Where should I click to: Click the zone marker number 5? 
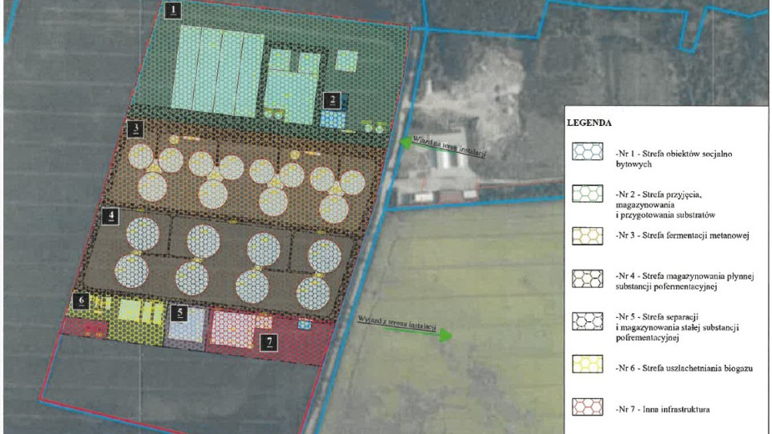(179, 312)
